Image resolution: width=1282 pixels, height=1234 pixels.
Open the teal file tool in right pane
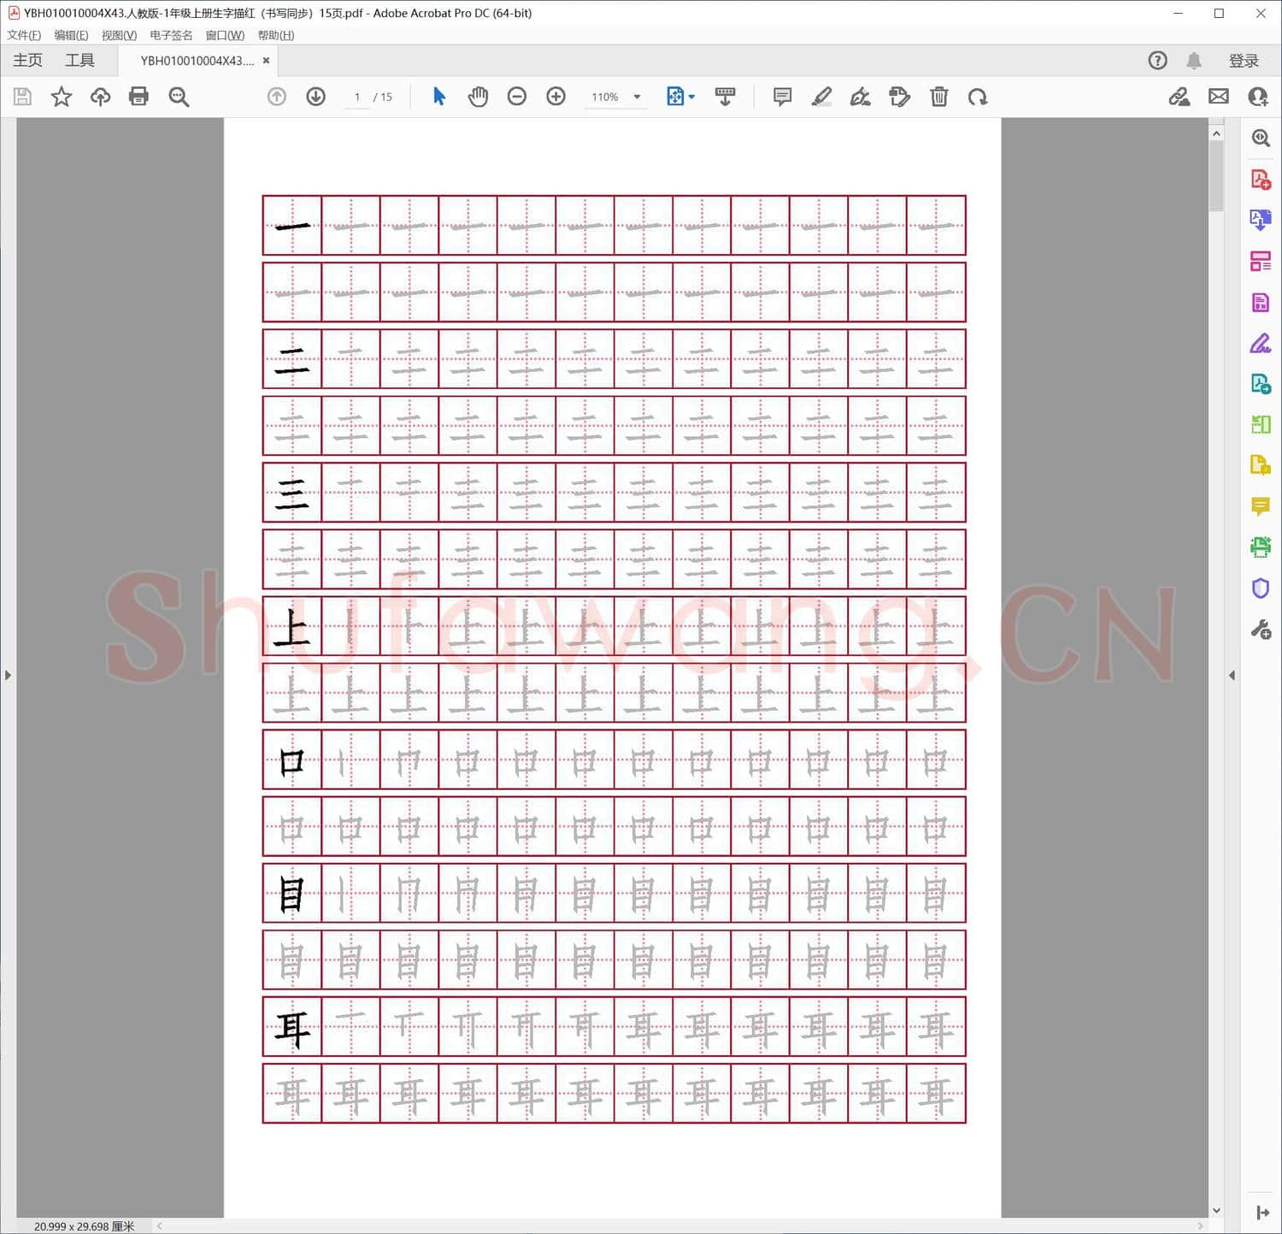[x=1261, y=383]
